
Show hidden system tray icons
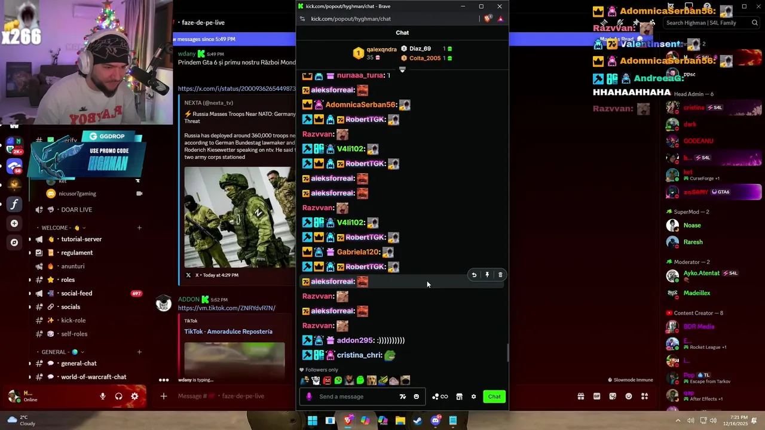(678, 420)
